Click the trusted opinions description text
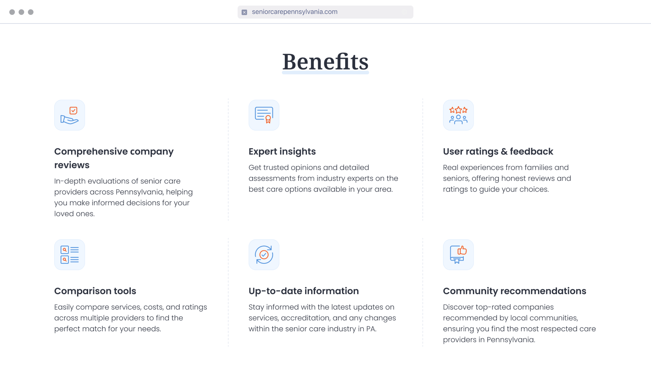651x374 pixels. coord(323,178)
